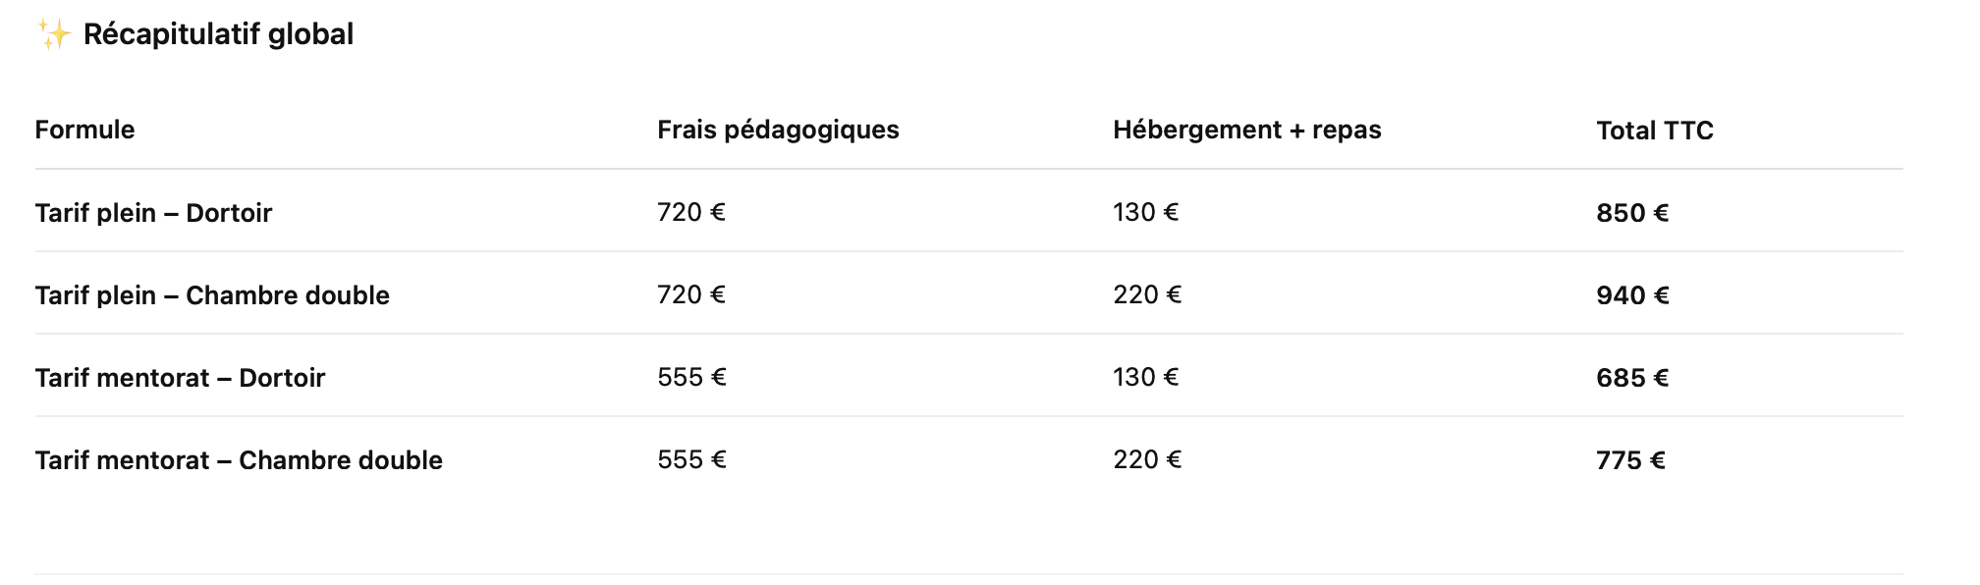Click 555 € in the Tarif mentorat Dortoir row
The height and width of the screenshot is (585, 1980).
[691, 377]
